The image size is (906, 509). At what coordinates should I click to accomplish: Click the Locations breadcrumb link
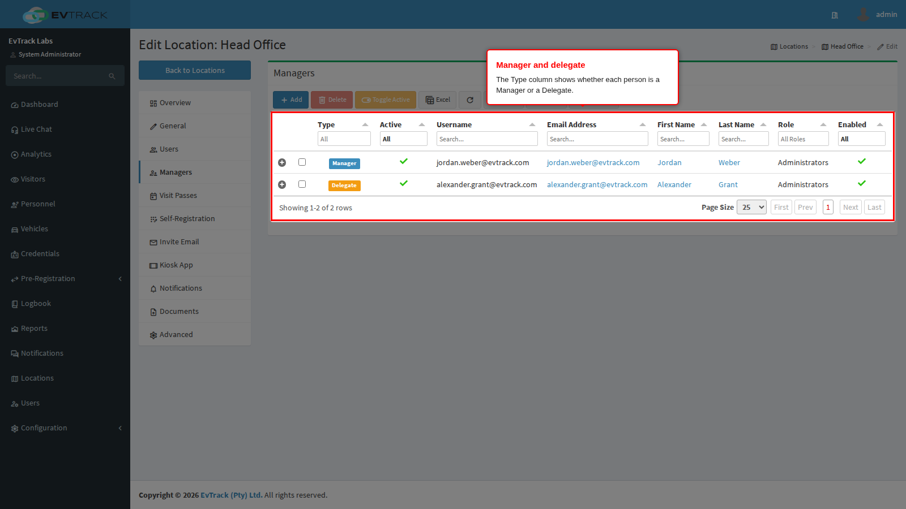pos(789,47)
